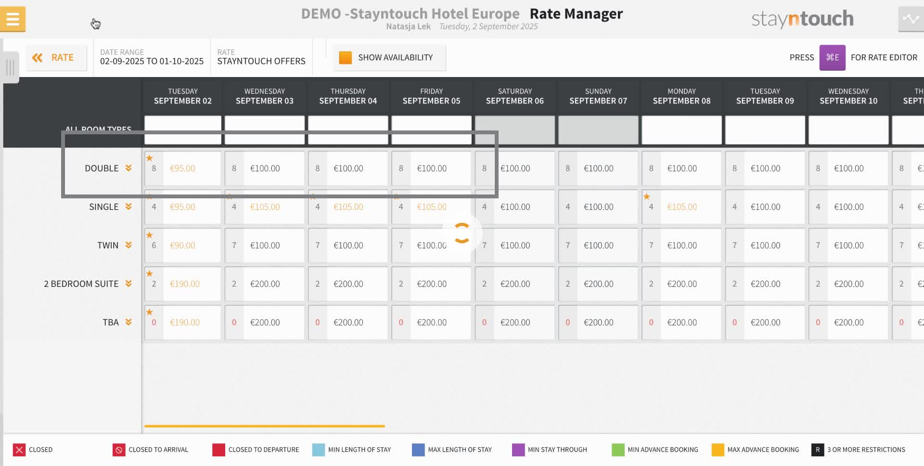
Task: Expand the TWIN room type row
Action: [128, 245]
